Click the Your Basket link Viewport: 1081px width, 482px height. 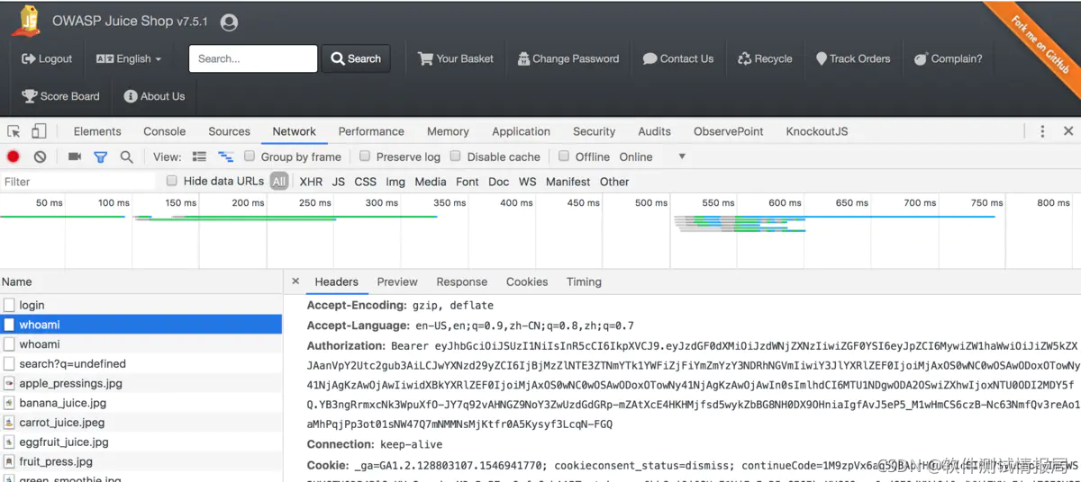(x=456, y=58)
